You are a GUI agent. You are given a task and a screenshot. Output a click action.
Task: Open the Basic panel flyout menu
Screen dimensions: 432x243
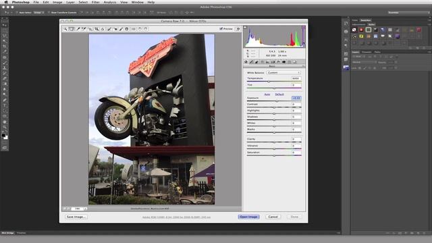pyautogui.click(x=303, y=66)
